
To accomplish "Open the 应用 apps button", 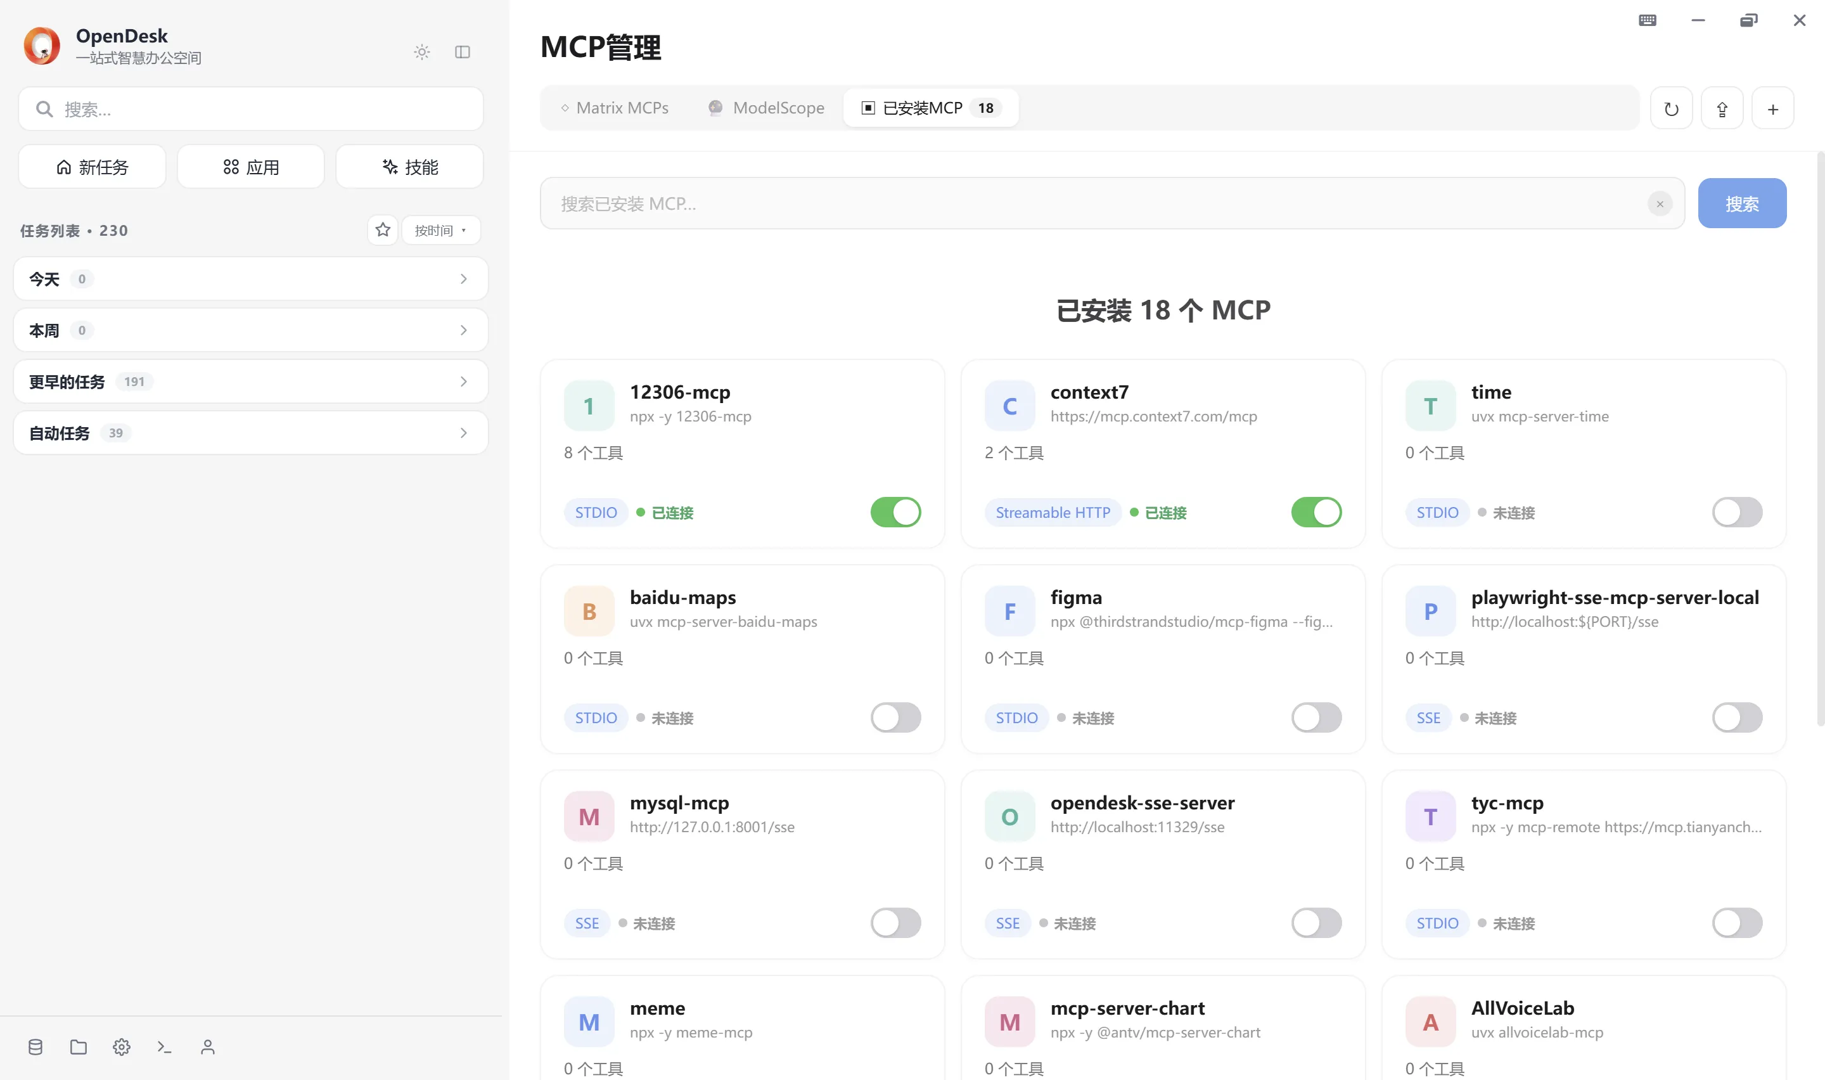I will click(251, 167).
